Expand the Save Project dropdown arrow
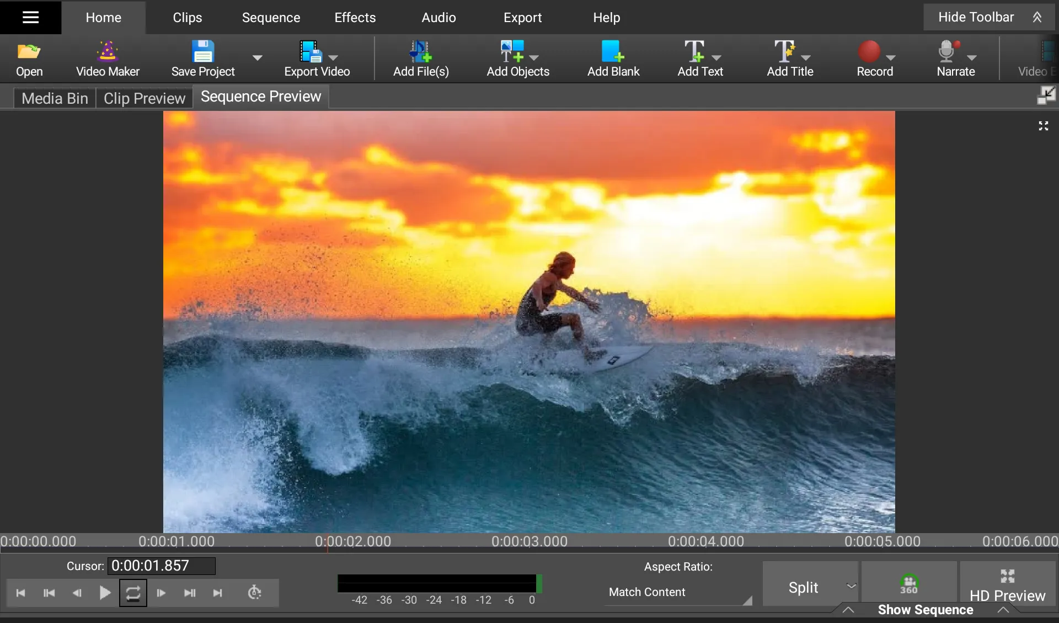 (257, 57)
